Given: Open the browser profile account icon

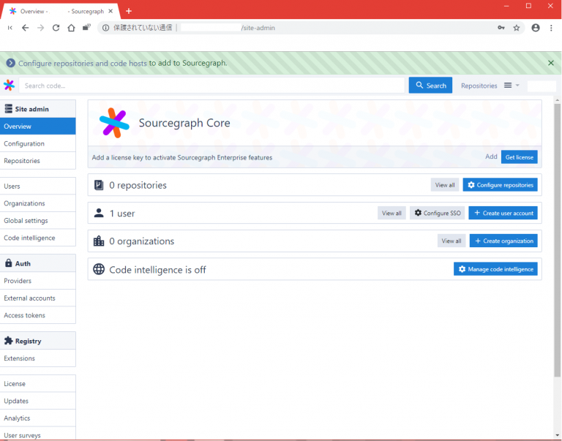Looking at the screenshot, I should pyautogui.click(x=536, y=28).
